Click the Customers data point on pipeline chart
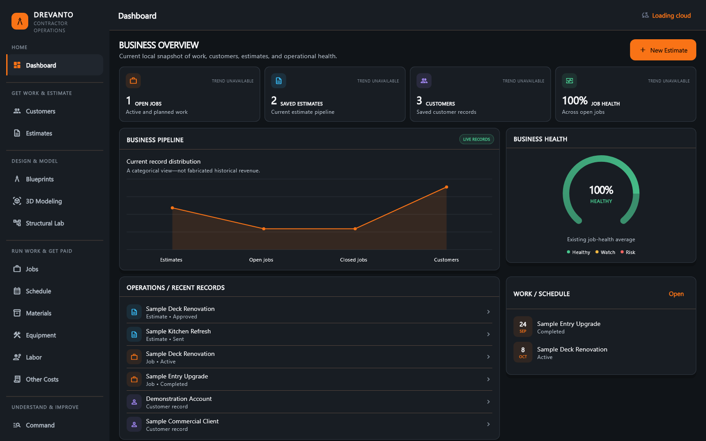Image resolution: width=706 pixels, height=441 pixels. point(447,187)
